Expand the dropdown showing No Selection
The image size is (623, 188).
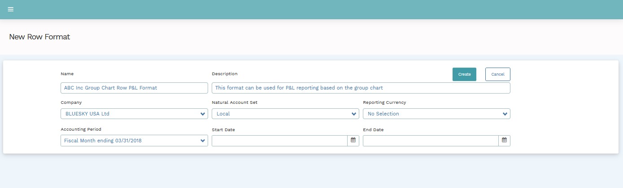click(x=431, y=114)
